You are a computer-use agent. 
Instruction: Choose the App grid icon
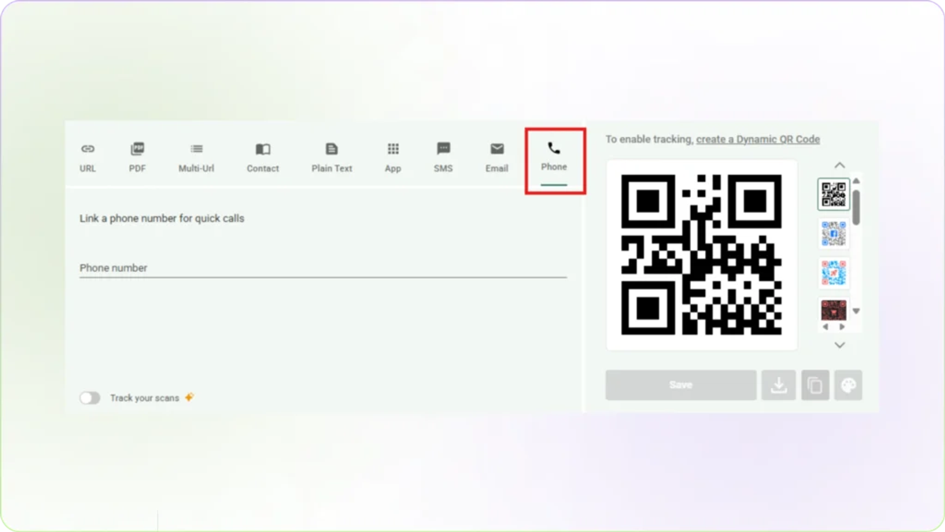pyautogui.click(x=393, y=149)
